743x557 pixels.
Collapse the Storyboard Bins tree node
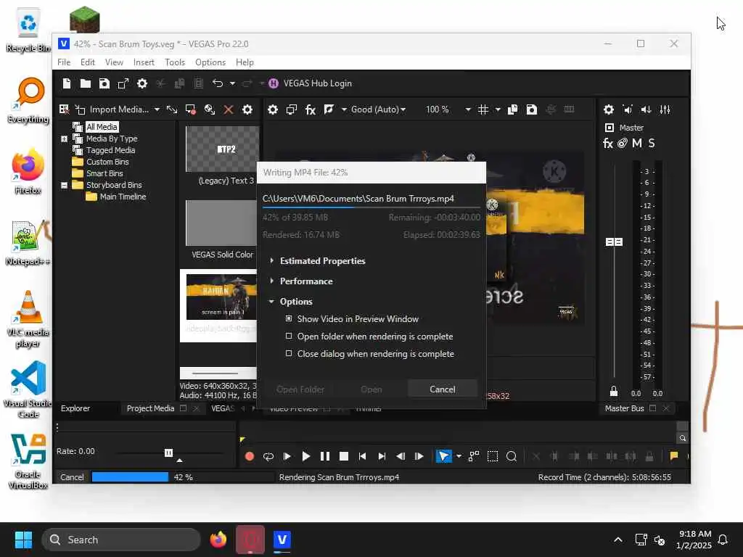(x=64, y=185)
